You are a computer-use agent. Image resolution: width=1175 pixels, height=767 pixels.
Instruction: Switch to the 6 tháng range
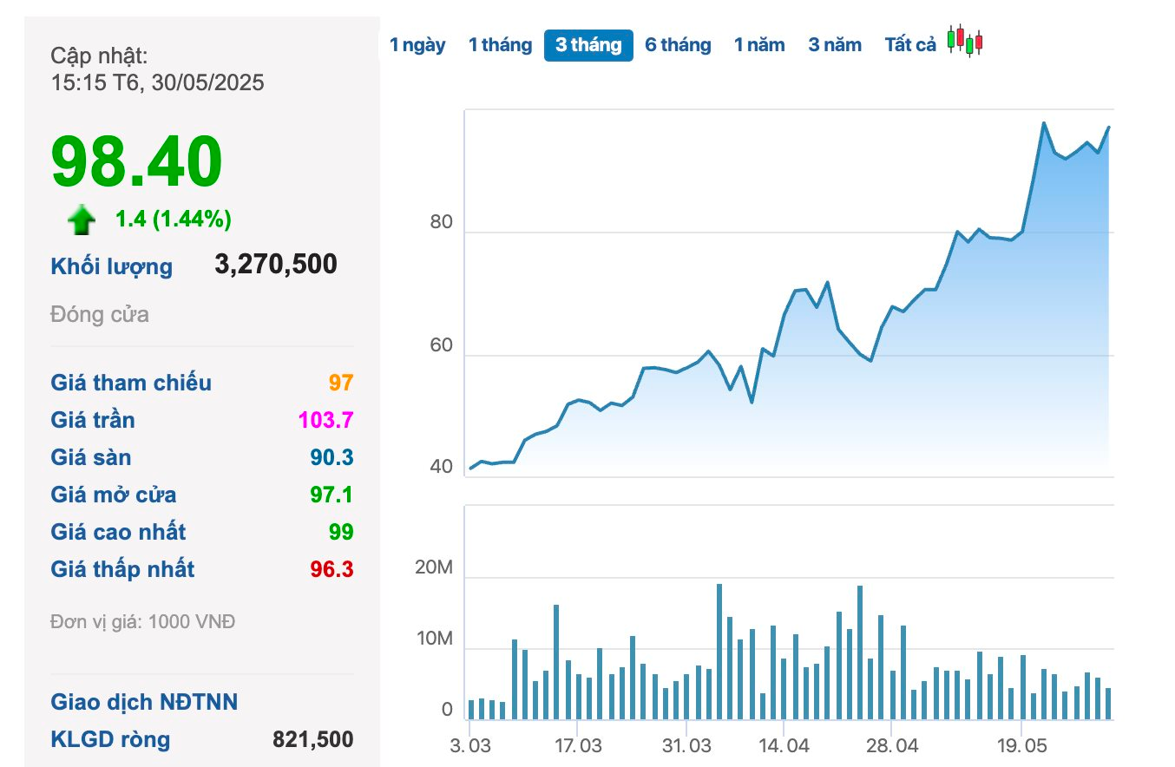click(678, 45)
